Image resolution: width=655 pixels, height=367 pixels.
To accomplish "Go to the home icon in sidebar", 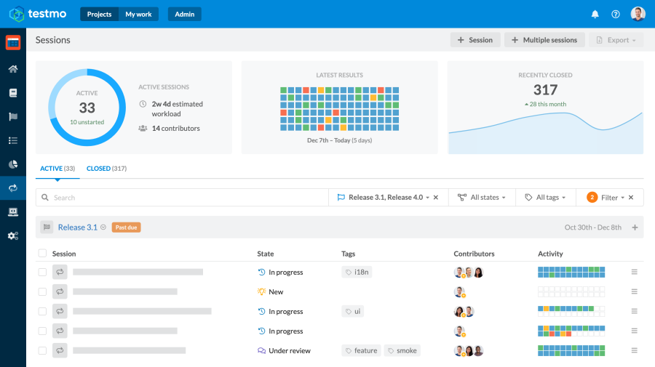I will 13,69.
